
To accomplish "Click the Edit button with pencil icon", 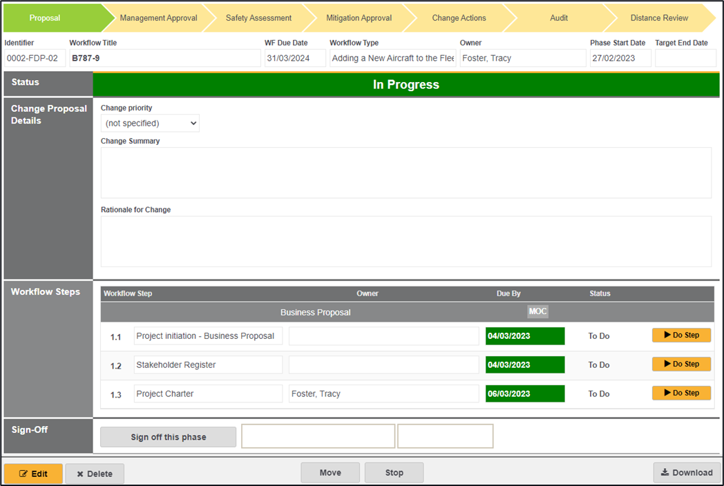I will [33, 474].
